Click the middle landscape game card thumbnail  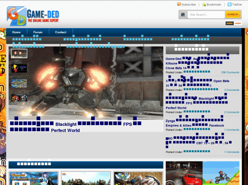86,179
